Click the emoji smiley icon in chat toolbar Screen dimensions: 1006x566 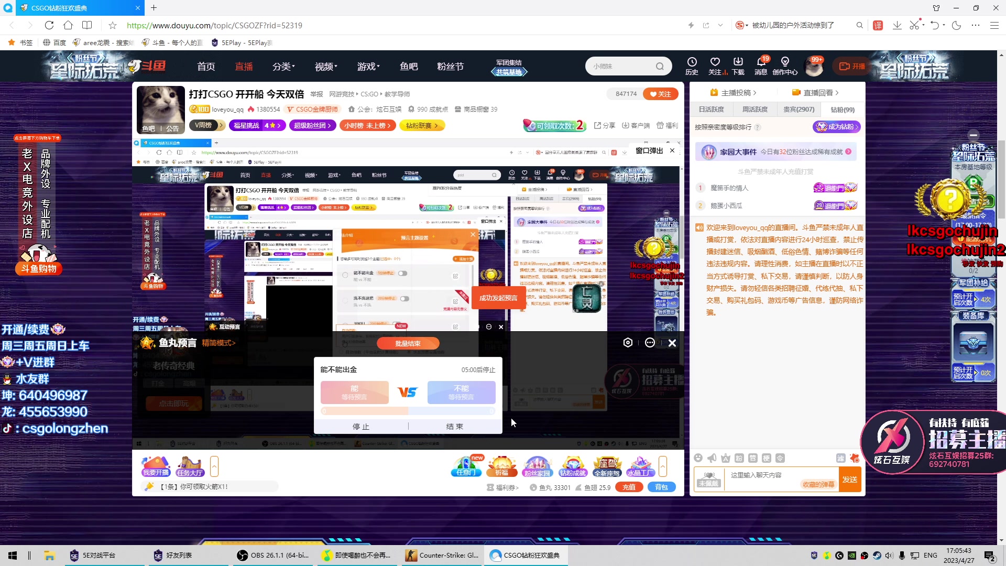[698, 458]
